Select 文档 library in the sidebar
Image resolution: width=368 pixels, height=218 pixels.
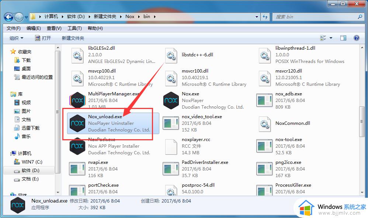click(26, 120)
